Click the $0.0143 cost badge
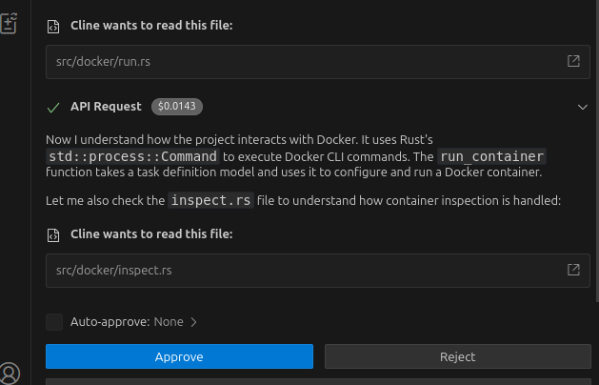599x385 pixels. click(177, 107)
